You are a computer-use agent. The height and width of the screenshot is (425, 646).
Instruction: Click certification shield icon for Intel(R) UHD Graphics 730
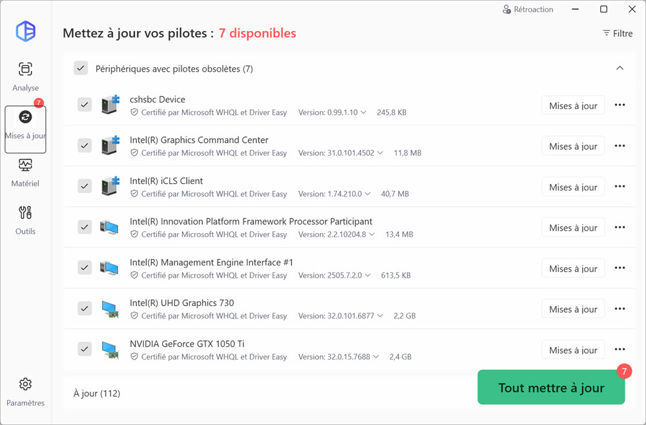(134, 316)
